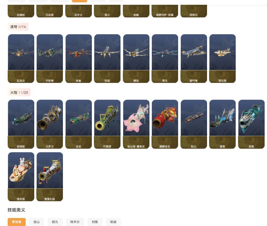Viewport: 267px width, 226px height.
Task: Switch to the 胡为 skill tab
Action: coord(55,222)
